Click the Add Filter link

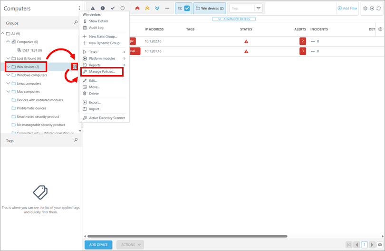(x=347, y=8)
